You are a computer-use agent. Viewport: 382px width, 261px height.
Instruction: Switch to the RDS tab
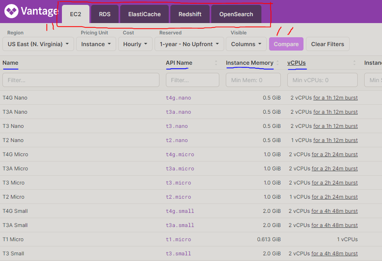pyautogui.click(x=105, y=14)
